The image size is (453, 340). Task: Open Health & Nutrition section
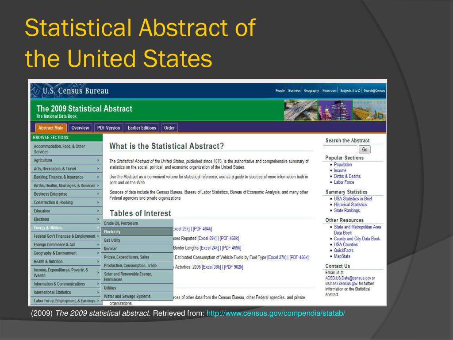click(x=66, y=261)
